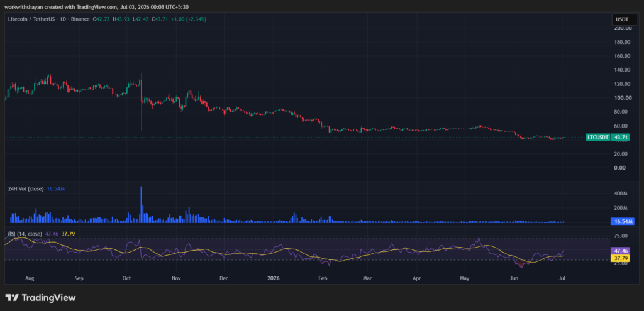Click the 140.00 price axis label

[x=622, y=70]
